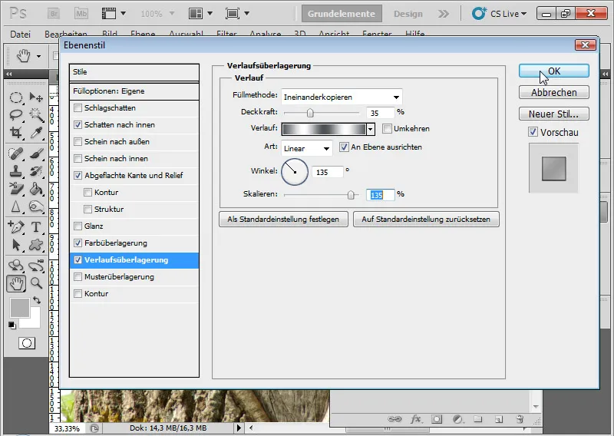Click the Skalieren slider handle

(351, 195)
